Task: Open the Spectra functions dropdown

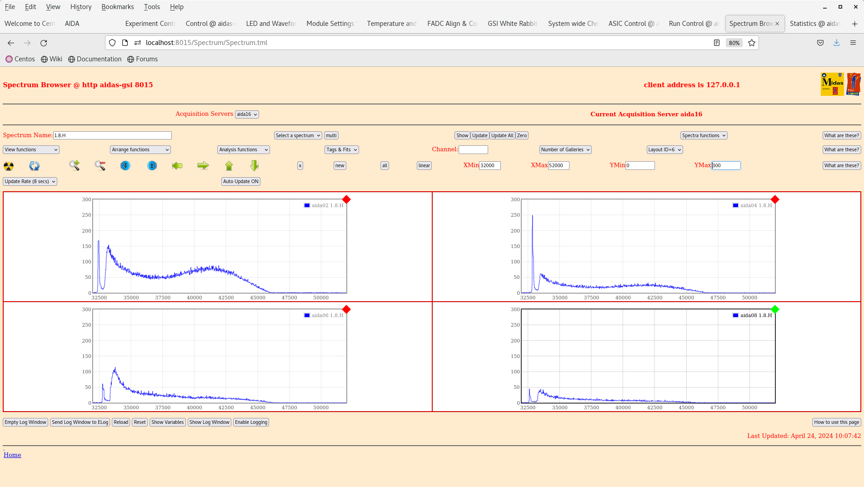Action: (704, 135)
